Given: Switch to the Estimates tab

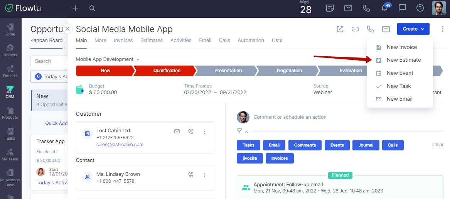Looking at the screenshot, I should pos(152,40).
